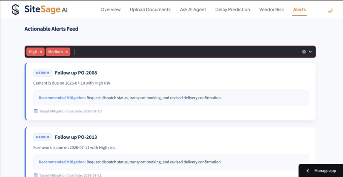343x177 pixels.
Task: Expand the severity filter dropdown
Action: click(x=310, y=52)
